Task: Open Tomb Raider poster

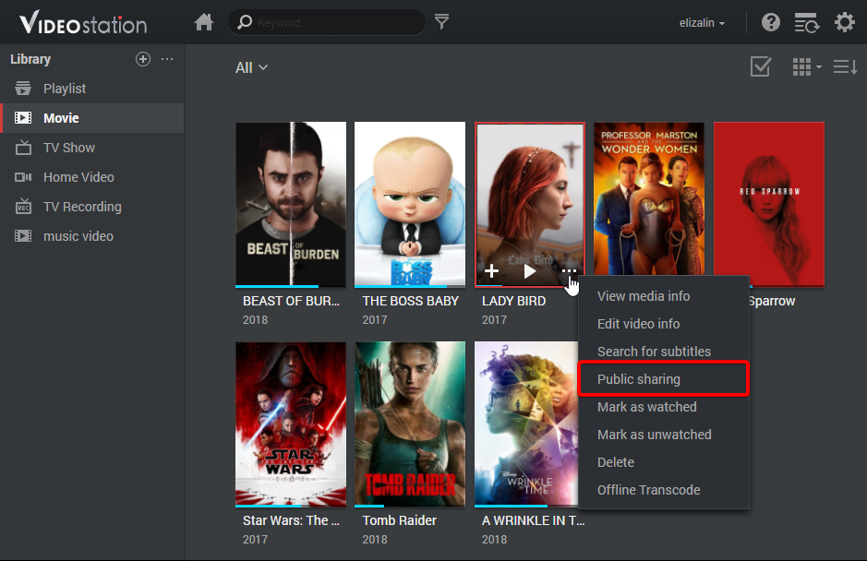Action: tap(410, 424)
